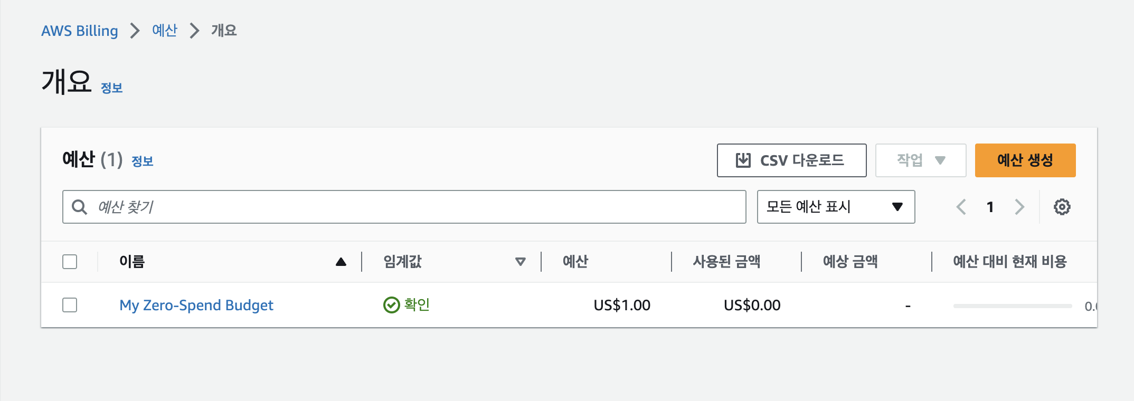Navigate to 예산 breadcrumb
The image size is (1134, 401).
(x=165, y=31)
